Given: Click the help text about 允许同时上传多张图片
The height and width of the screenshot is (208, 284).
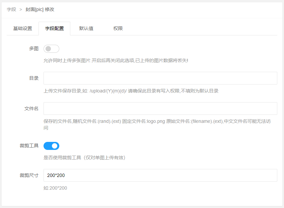Looking at the screenshot, I should coord(116,60).
